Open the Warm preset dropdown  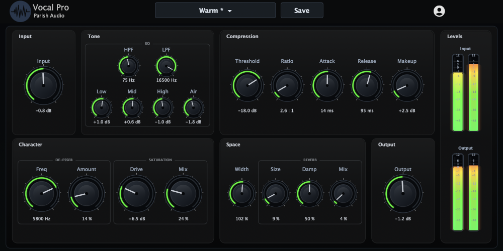[215, 10]
